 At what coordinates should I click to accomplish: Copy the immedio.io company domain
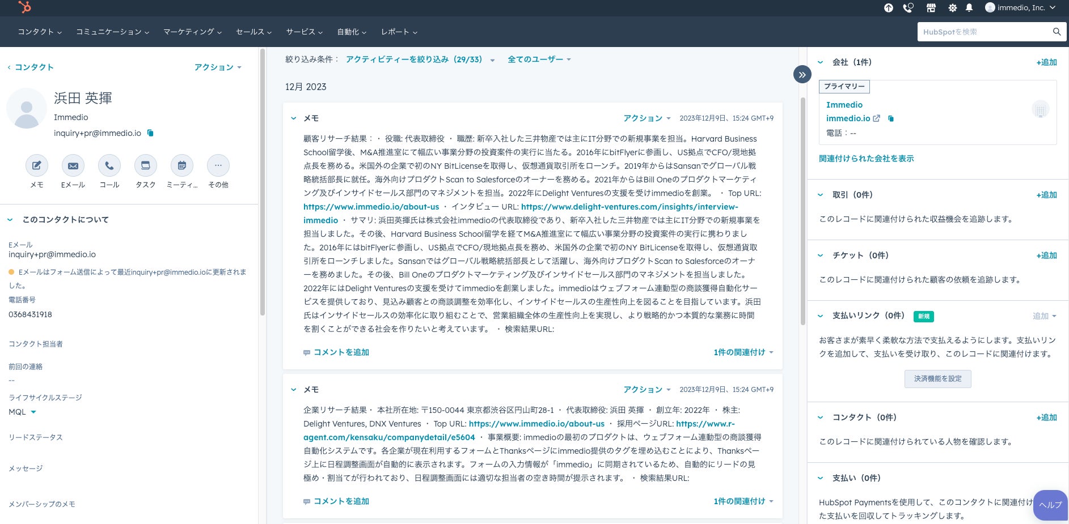pos(891,118)
